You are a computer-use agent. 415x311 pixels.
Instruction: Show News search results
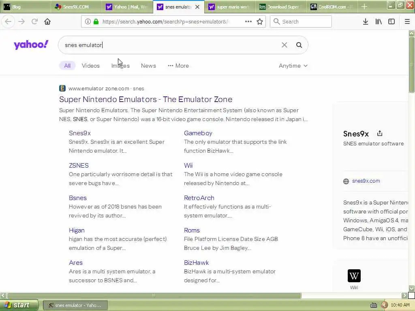tap(148, 66)
